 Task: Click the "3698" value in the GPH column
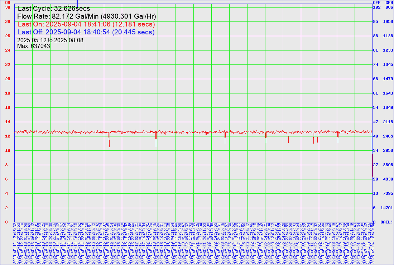coord(388,165)
